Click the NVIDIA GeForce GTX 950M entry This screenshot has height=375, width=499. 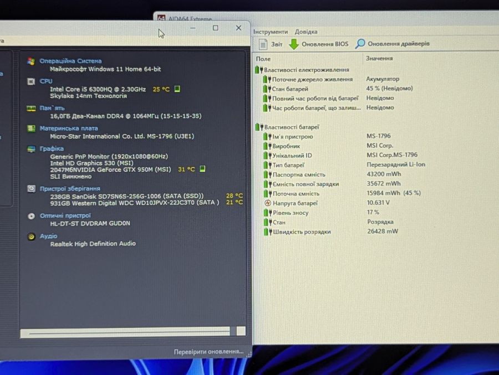110,169
